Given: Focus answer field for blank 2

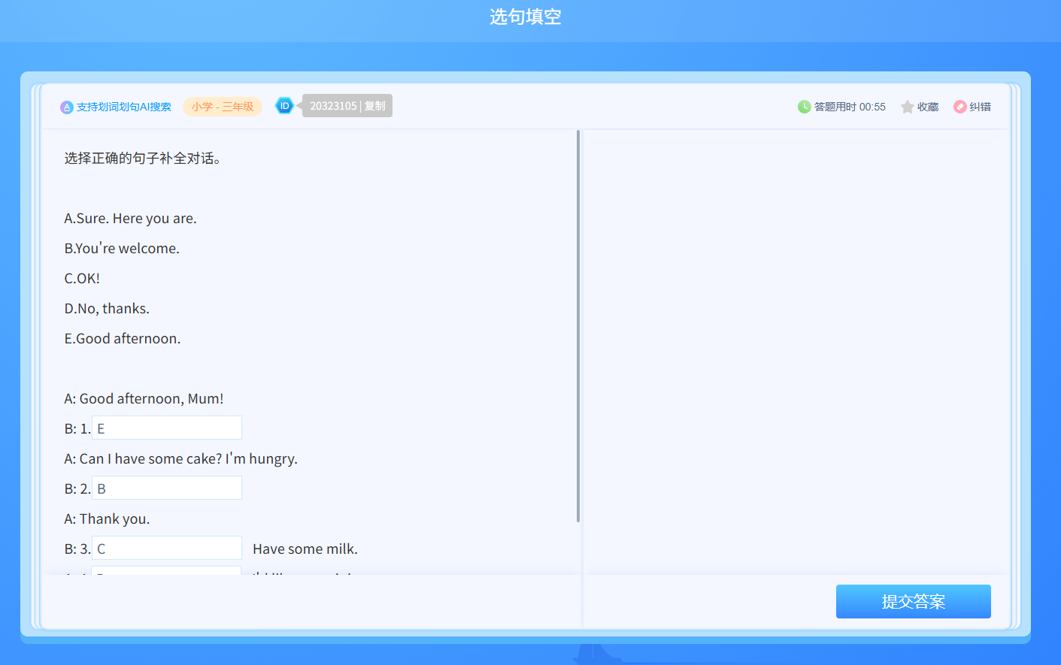Looking at the screenshot, I should pyautogui.click(x=167, y=488).
